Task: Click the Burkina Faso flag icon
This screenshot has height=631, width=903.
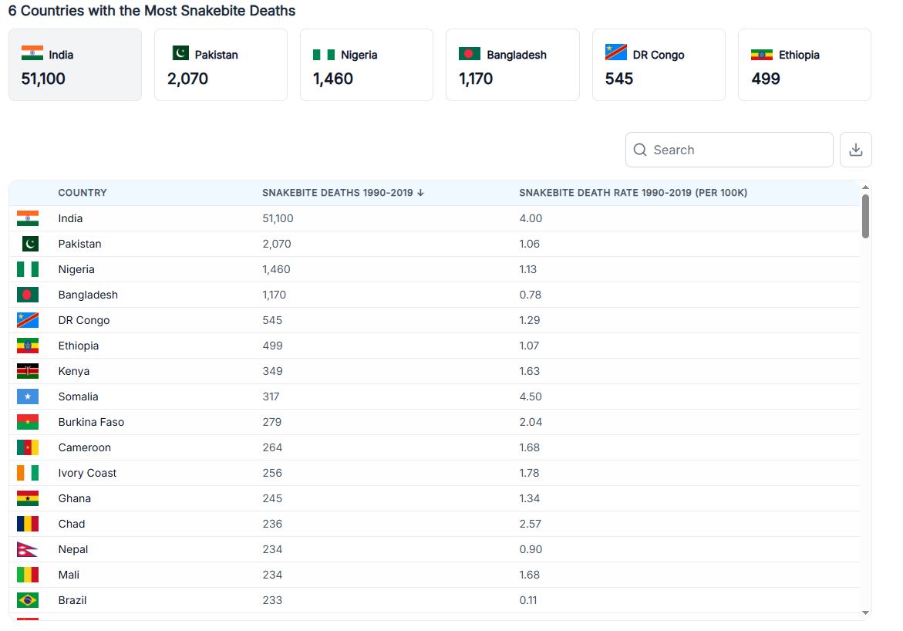Action: click(x=28, y=422)
